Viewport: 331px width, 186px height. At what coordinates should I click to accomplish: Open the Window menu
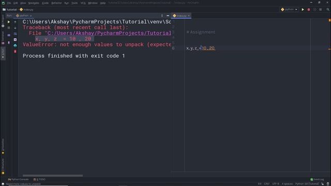[93, 3]
